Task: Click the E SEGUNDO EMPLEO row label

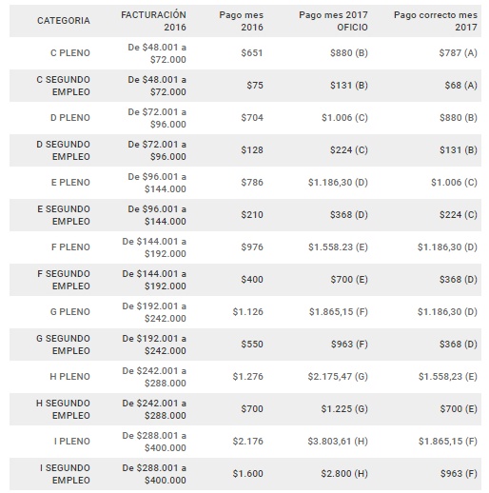Action: pyautogui.click(x=64, y=215)
